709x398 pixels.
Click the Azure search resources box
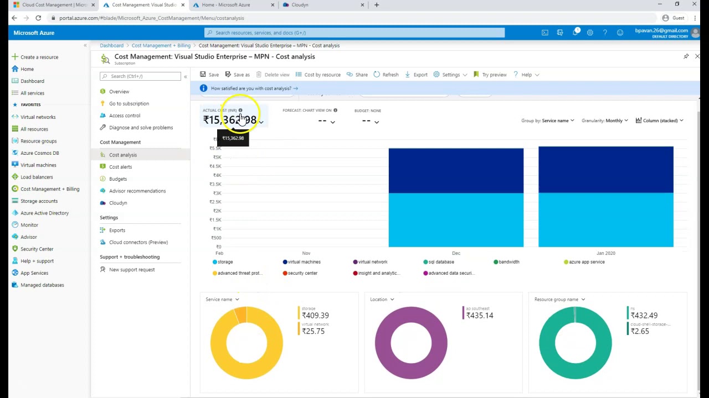pyautogui.click(x=354, y=33)
